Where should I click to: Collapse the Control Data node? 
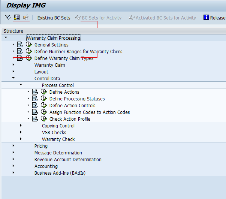coord(13,78)
